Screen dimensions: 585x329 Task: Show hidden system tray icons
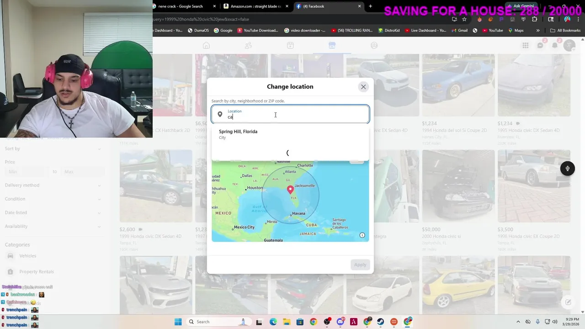(518, 322)
